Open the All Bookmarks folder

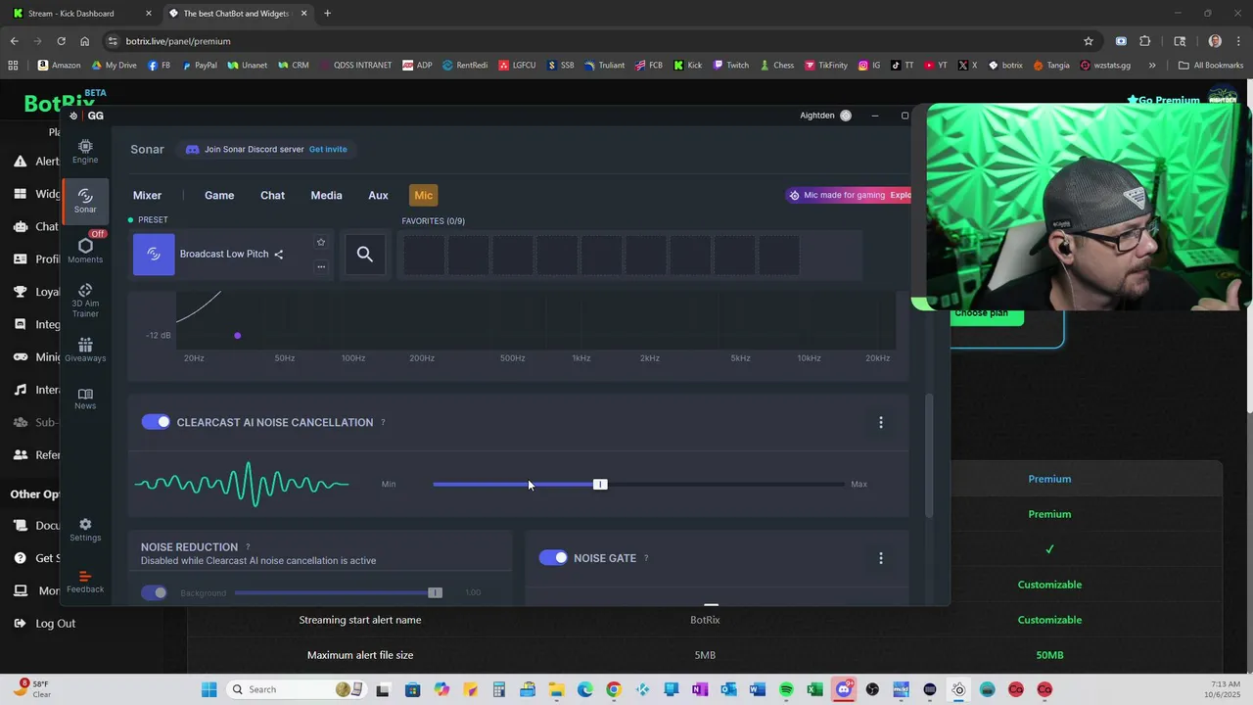(x=1211, y=66)
